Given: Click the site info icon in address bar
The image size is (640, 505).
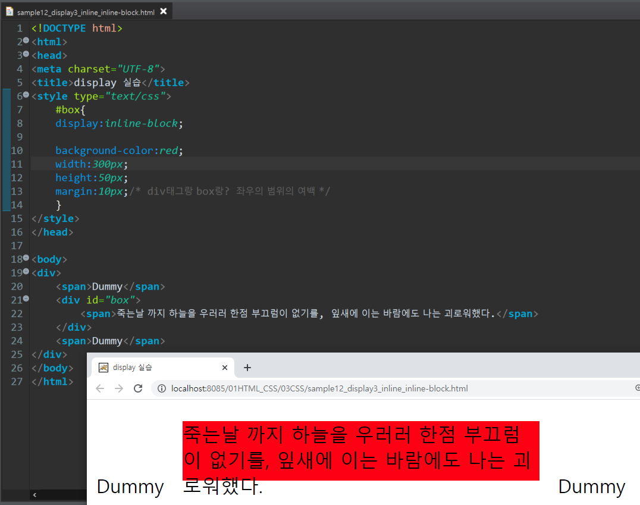Looking at the screenshot, I should pos(162,388).
